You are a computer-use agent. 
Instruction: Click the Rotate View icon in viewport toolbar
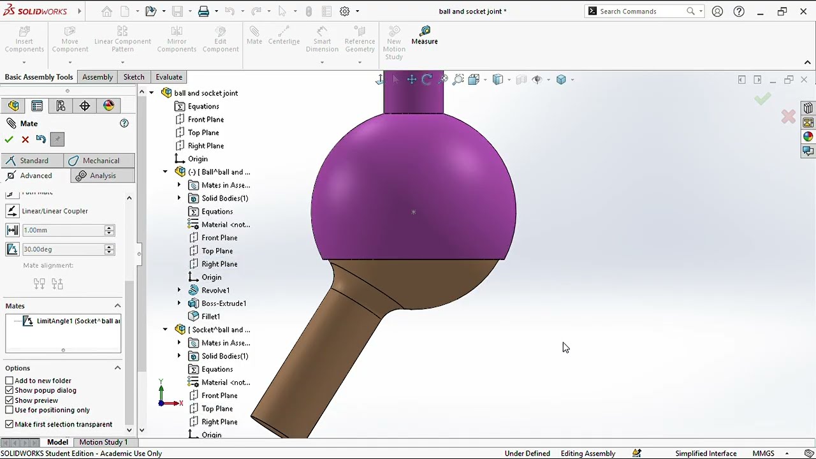426,80
